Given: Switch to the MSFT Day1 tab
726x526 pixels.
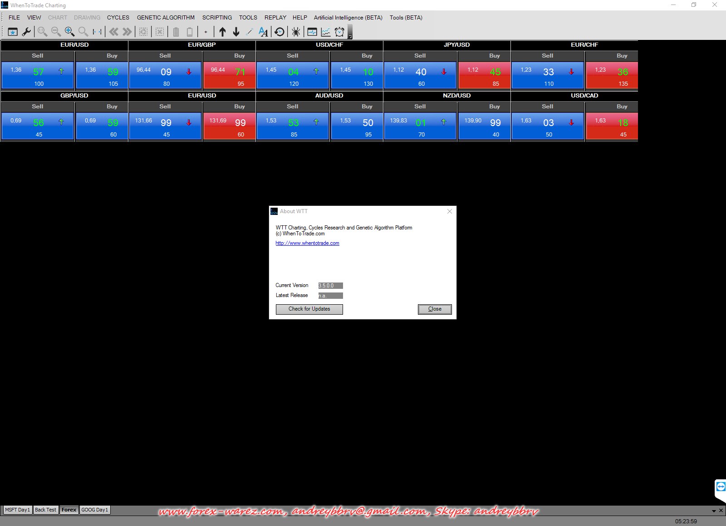Looking at the screenshot, I should pos(17,510).
